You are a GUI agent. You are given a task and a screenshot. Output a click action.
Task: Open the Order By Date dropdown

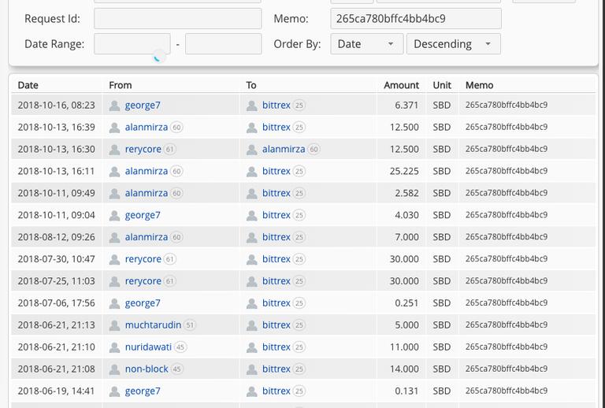click(366, 44)
